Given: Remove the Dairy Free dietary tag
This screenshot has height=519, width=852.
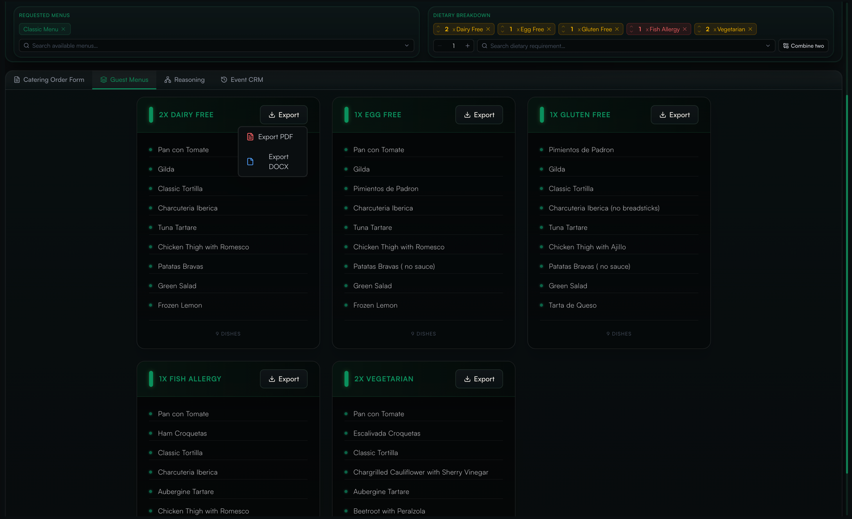Looking at the screenshot, I should (488, 29).
